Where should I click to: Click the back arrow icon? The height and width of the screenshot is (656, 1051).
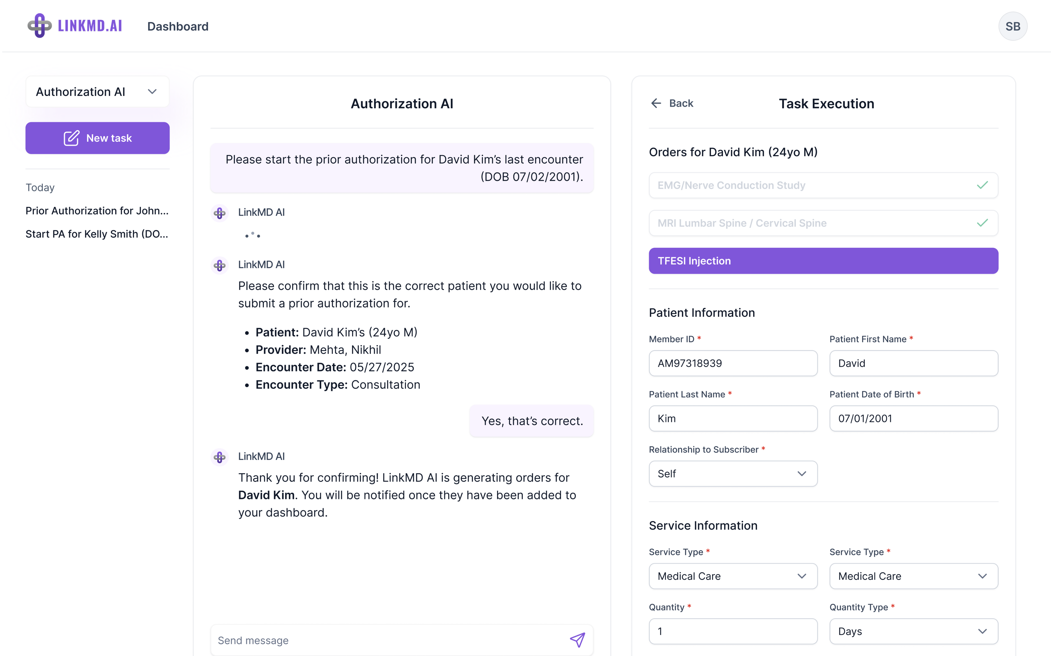tap(656, 103)
